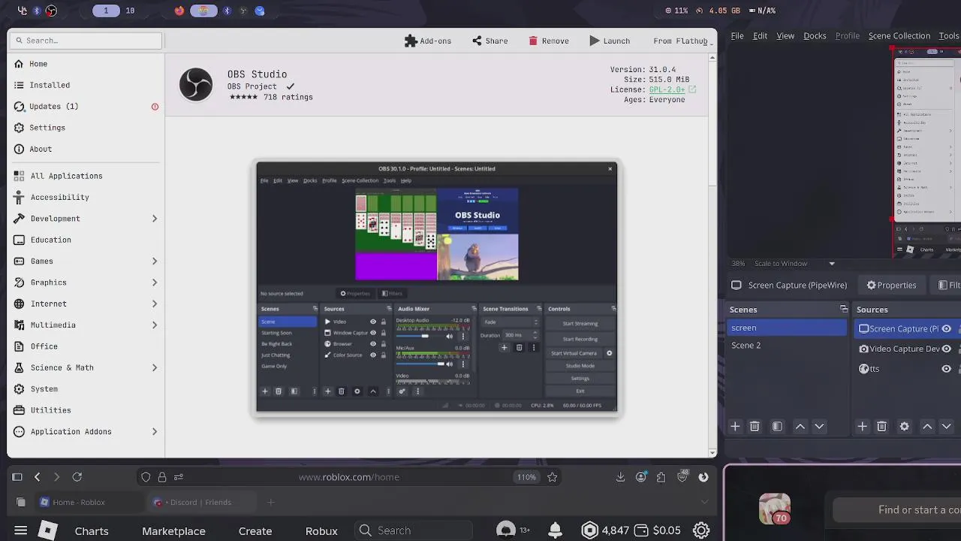
Task: Open the Profile menu in OBS
Action: [848, 36]
